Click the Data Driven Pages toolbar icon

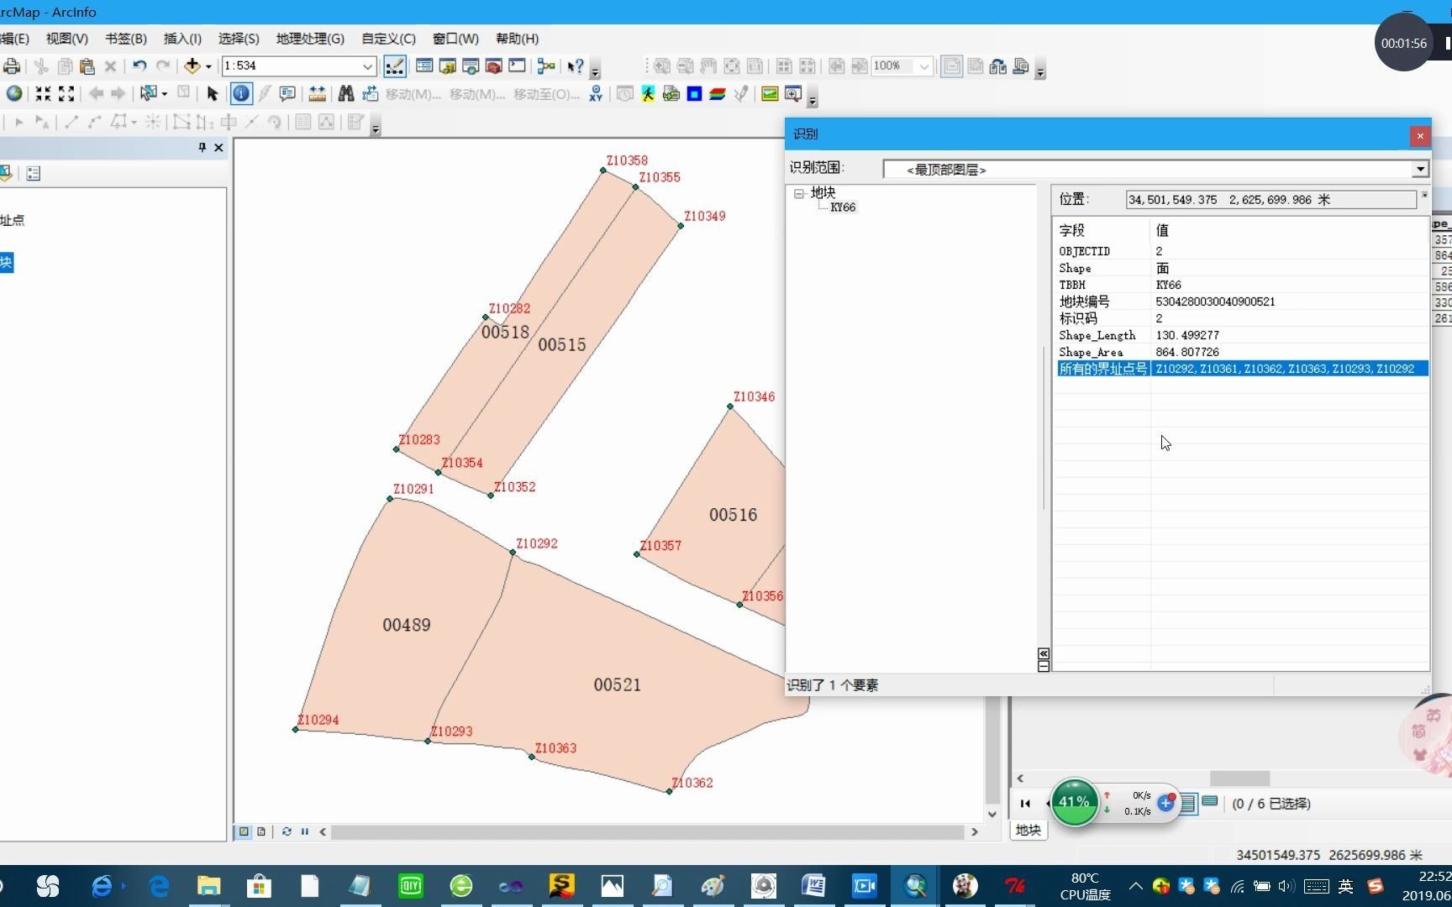pos(1021,66)
